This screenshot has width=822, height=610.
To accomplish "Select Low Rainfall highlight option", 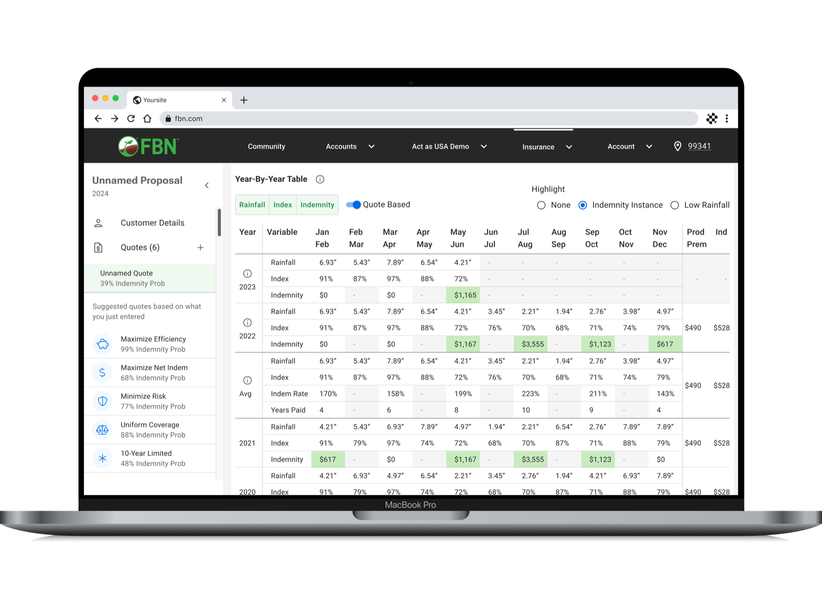I will (x=674, y=205).
